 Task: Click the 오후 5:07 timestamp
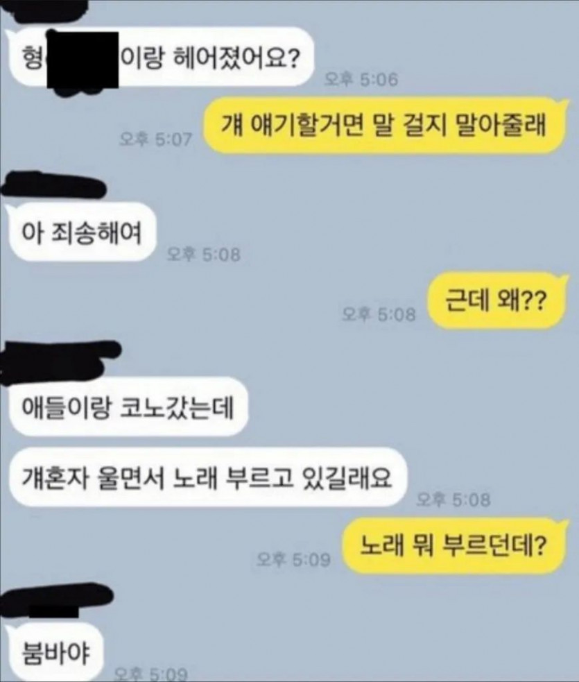pos(155,139)
